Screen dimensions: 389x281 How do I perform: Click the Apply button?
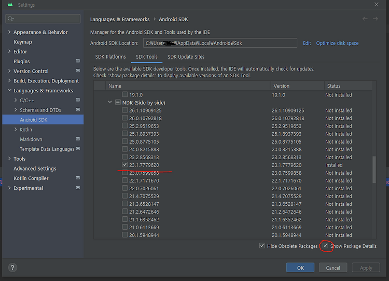click(366, 268)
